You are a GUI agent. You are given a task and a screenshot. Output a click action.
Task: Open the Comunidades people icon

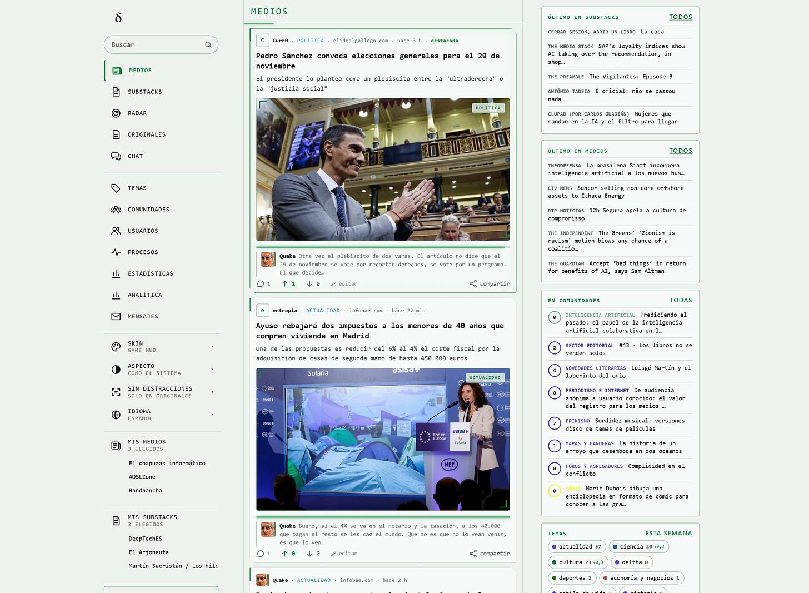point(116,210)
